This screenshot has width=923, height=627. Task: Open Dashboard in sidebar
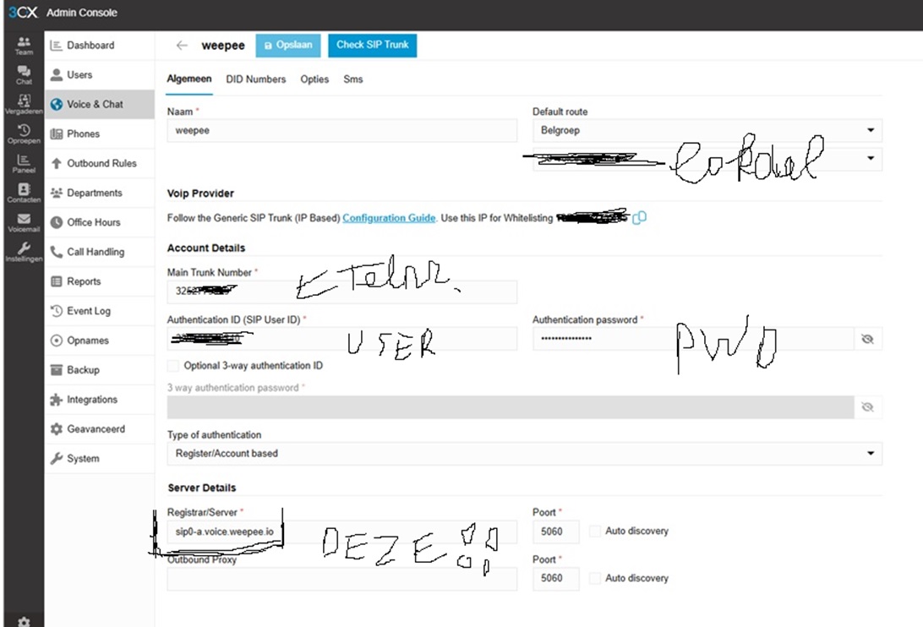click(100, 46)
